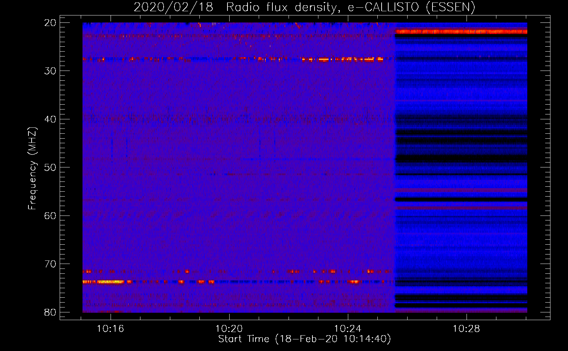This screenshot has width=568, height=351.
Task: Click the 80 frequency tick label
Action: pyautogui.click(x=50, y=312)
